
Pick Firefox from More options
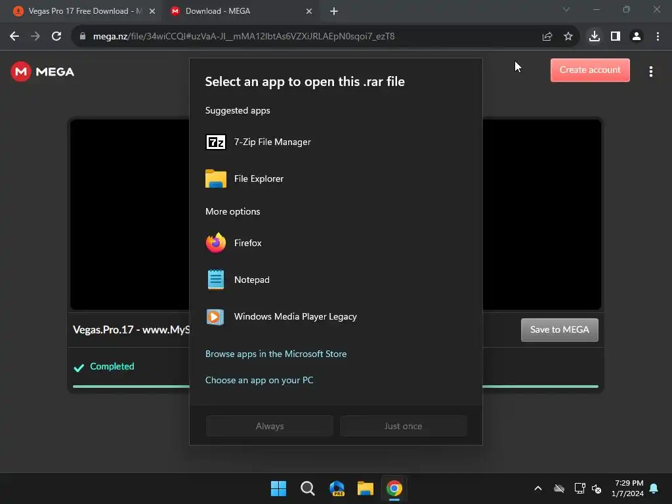[335, 243]
